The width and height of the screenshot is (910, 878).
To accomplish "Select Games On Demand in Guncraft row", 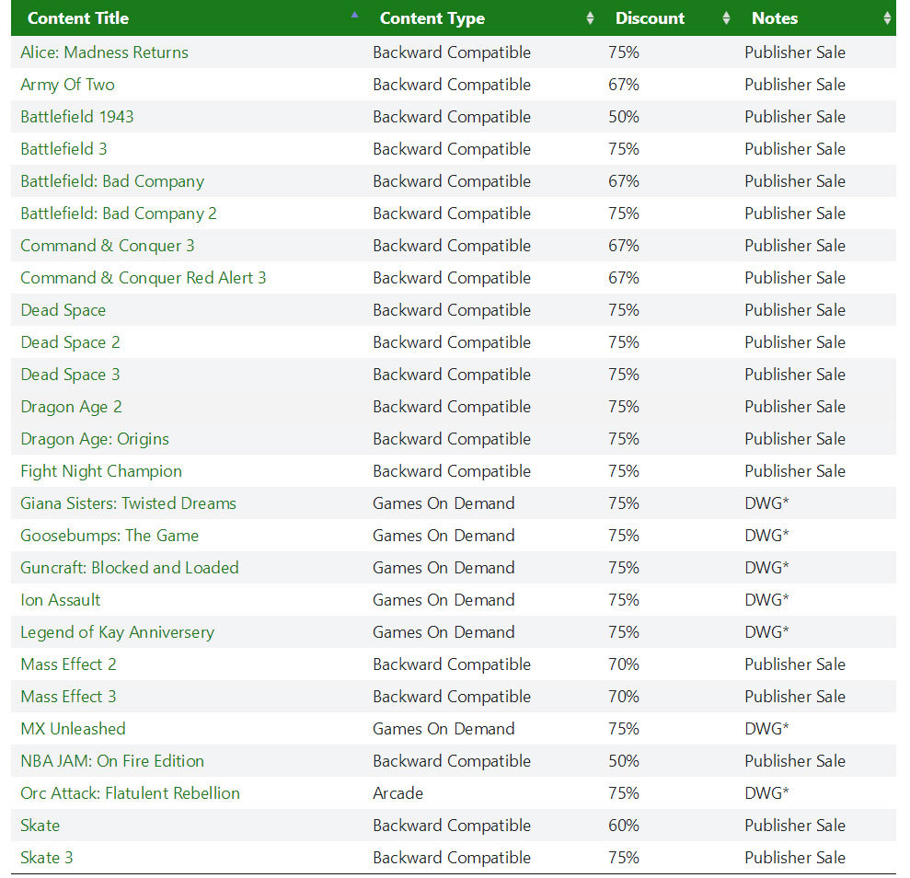I will (444, 568).
